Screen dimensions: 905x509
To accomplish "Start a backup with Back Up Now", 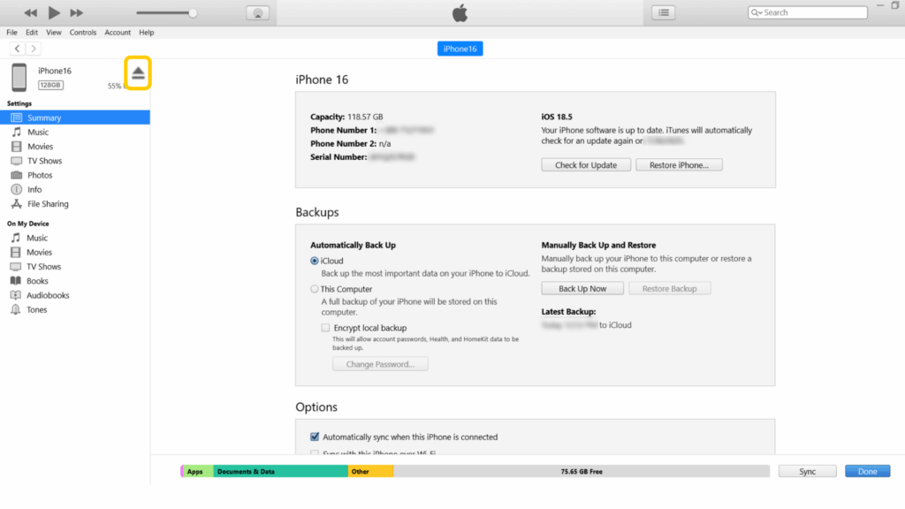I will pos(582,287).
